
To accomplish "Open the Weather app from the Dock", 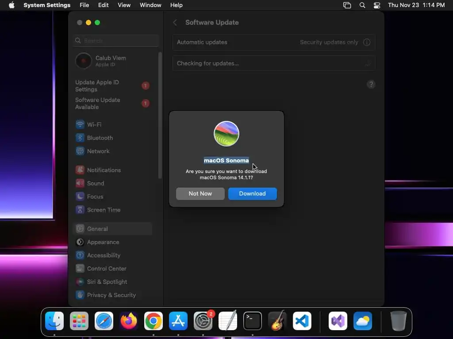I will coord(363,321).
